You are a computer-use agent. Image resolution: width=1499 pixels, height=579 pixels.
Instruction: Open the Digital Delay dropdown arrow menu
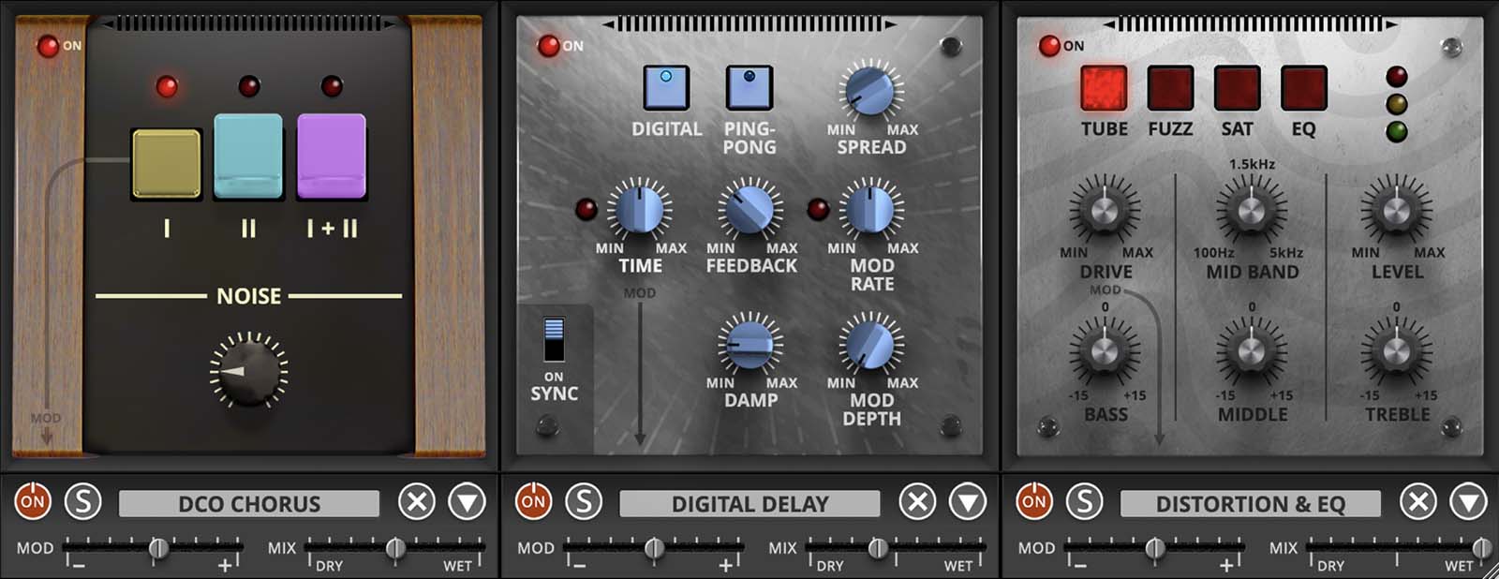point(968,502)
